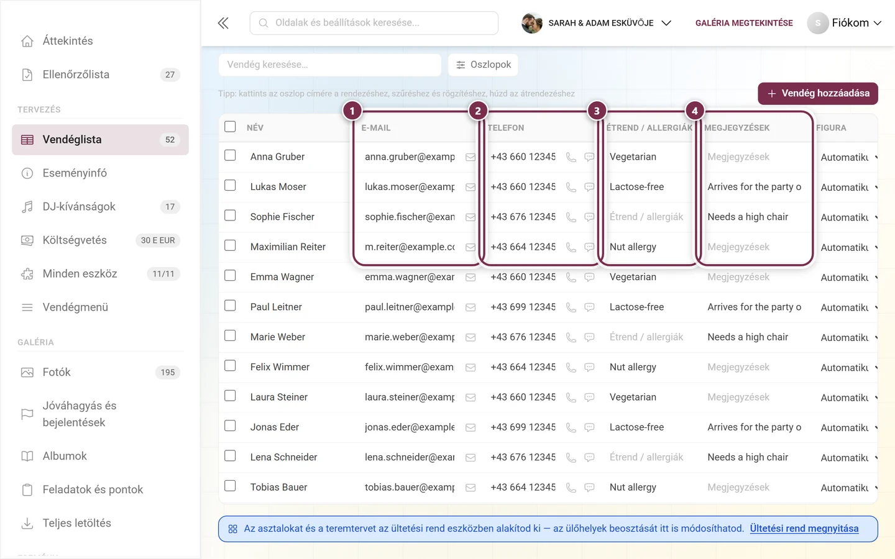Click the message icon in Sophie Fischer's row
Viewport: 895px width, 559px height.
(589, 217)
